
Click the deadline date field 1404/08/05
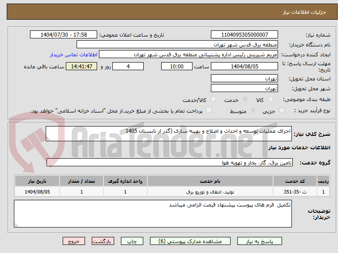click(x=244, y=66)
